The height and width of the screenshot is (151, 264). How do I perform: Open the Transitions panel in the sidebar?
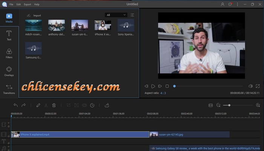pos(9,89)
